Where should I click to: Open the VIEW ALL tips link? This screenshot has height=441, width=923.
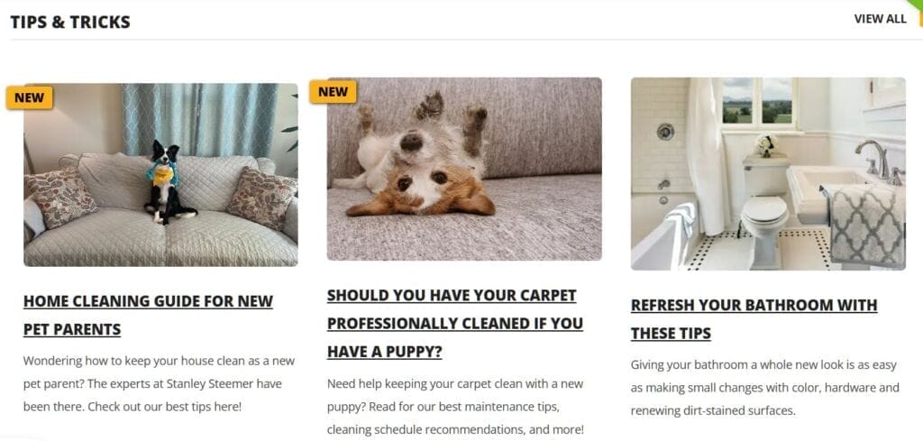(880, 19)
